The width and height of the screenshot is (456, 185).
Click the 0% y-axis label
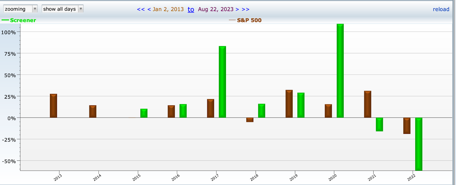tap(12, 118)
